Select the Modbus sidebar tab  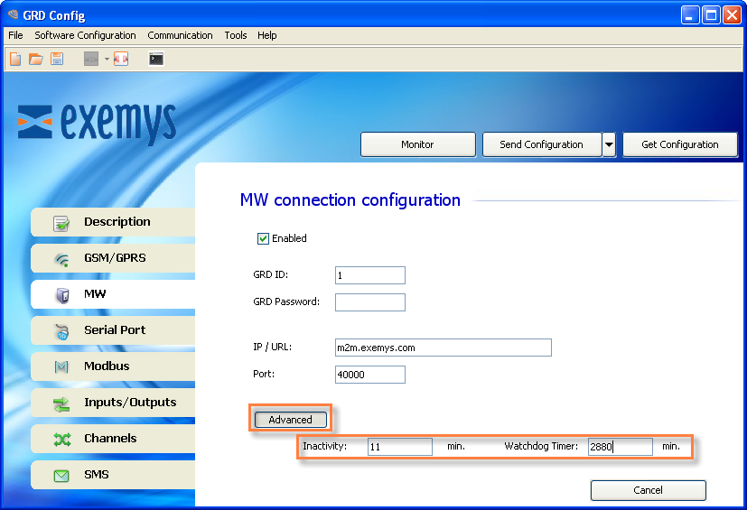(114, 366)
